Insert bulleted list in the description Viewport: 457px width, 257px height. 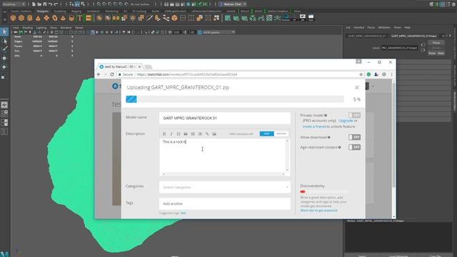pos(193,133)
